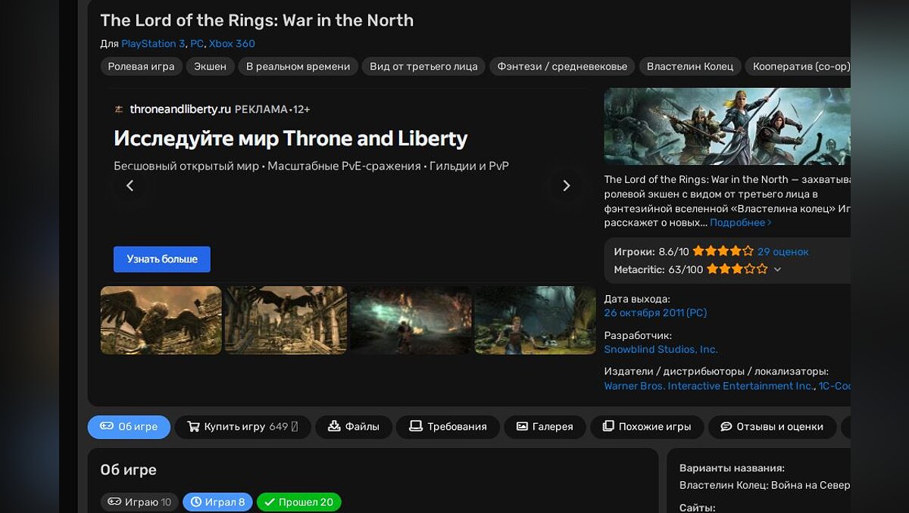Switch to the Требования tab
Image resolution: width=909 pixels, height=513 pixels.
[448, 427]
